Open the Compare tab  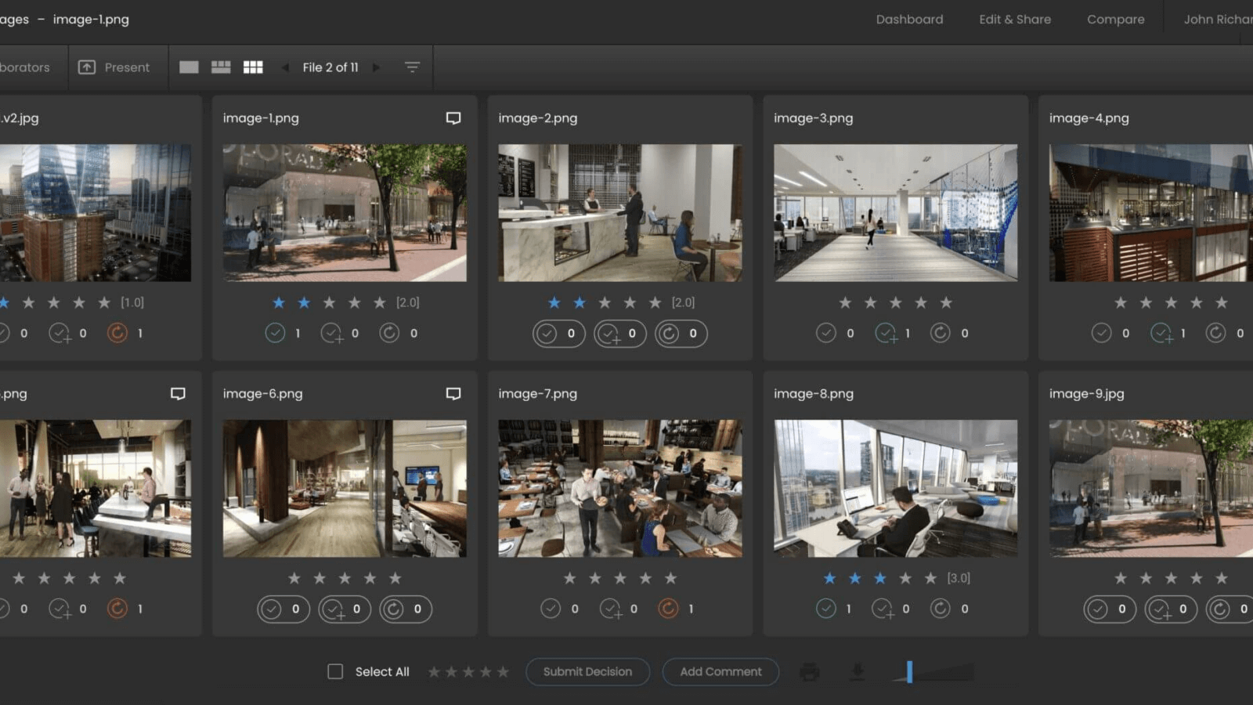point(1115,20)
